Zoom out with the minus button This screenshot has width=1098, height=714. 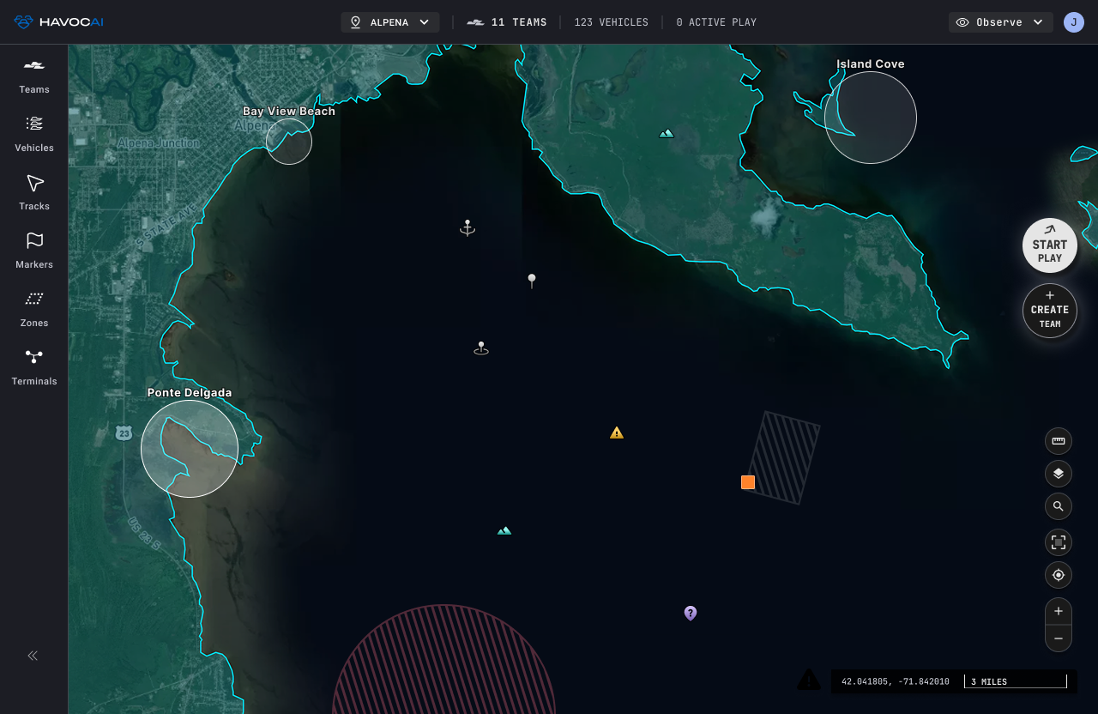[x=1059, y=638]
